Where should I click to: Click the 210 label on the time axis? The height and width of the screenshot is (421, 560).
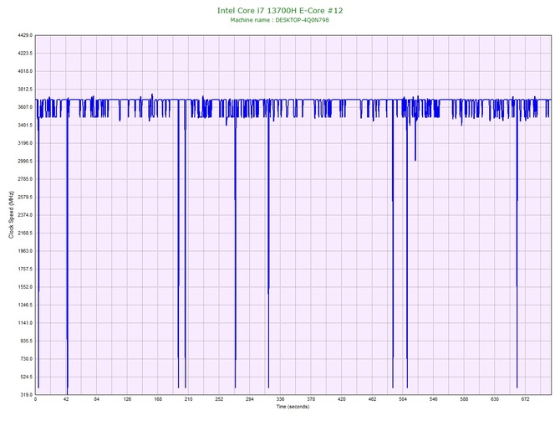189,399
